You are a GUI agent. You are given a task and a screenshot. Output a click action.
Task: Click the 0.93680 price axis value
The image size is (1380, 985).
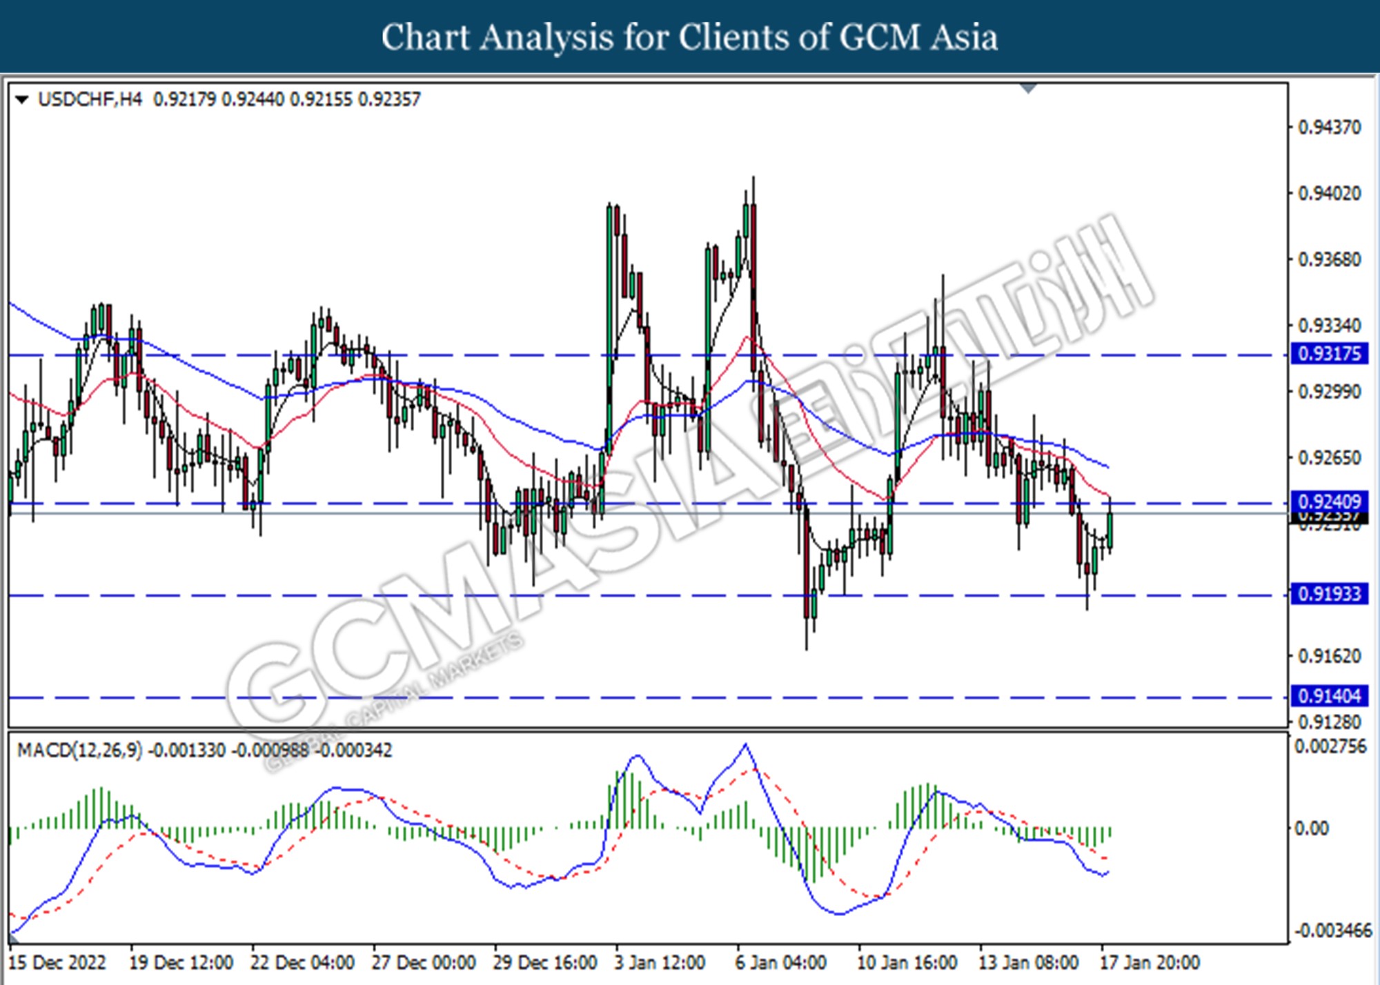tap(1330, 259)
